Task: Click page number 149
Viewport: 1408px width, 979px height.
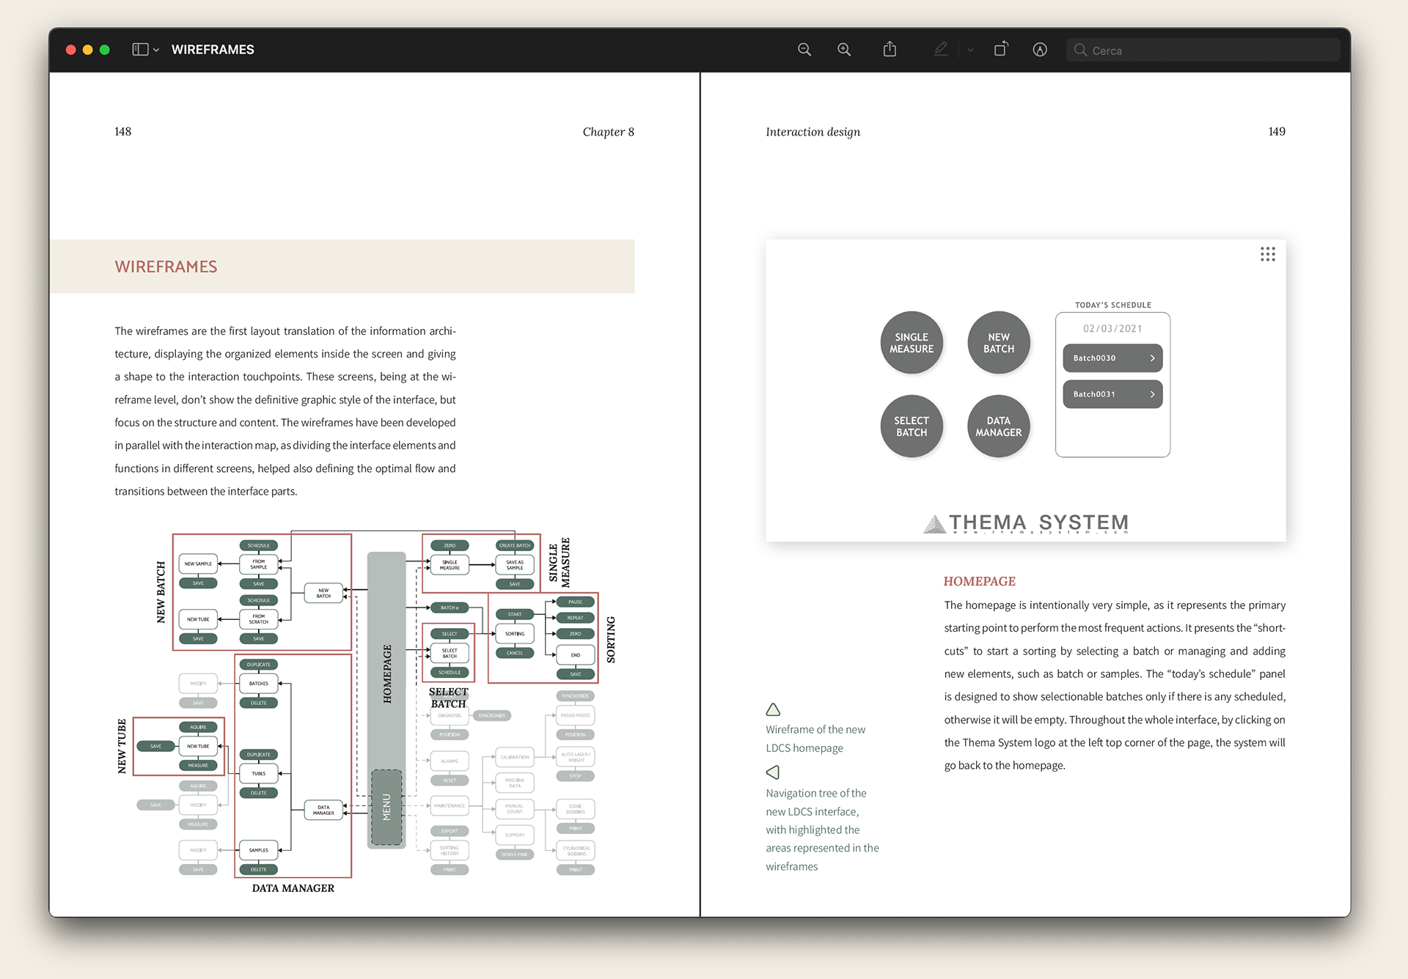Action: pyautogui.click(x=1277, y=131)
